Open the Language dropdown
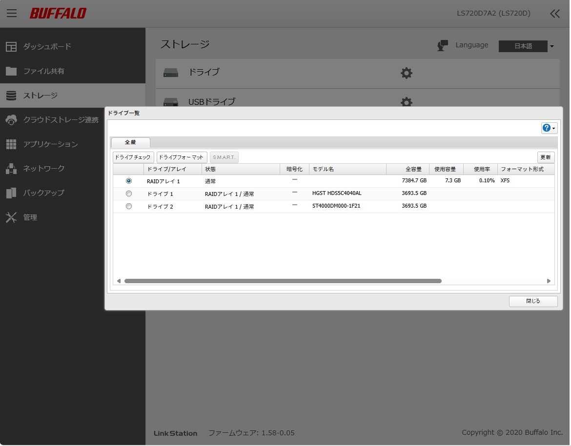Image resolution: width=571 pixels, height=446 pixels. click(526, 46)
